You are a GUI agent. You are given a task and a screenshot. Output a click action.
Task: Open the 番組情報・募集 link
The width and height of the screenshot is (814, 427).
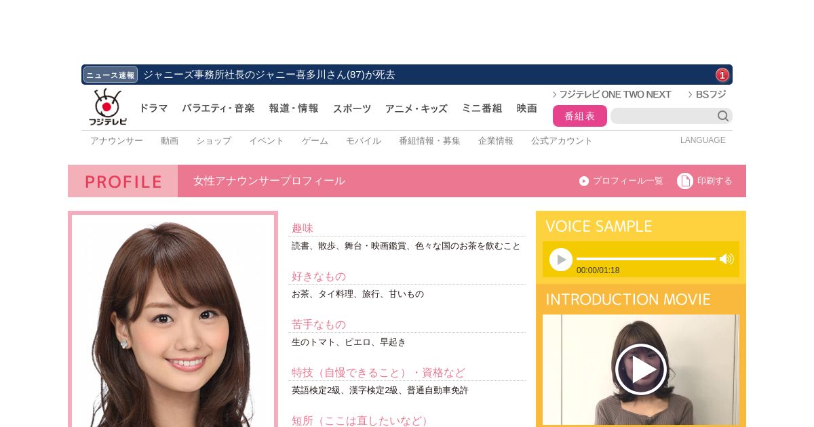pyautogui.click(x=429, y=141)
